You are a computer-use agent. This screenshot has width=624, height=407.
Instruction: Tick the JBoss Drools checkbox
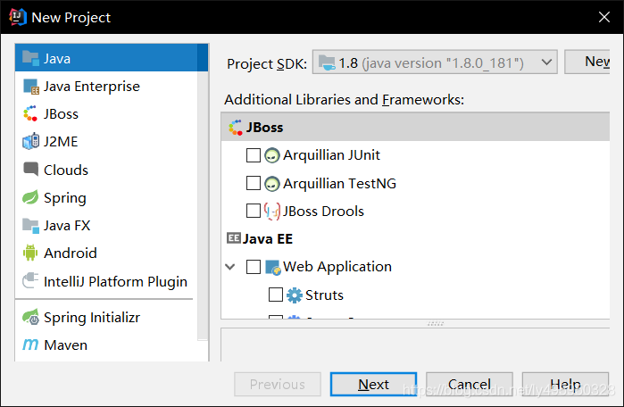pos(254,211)
